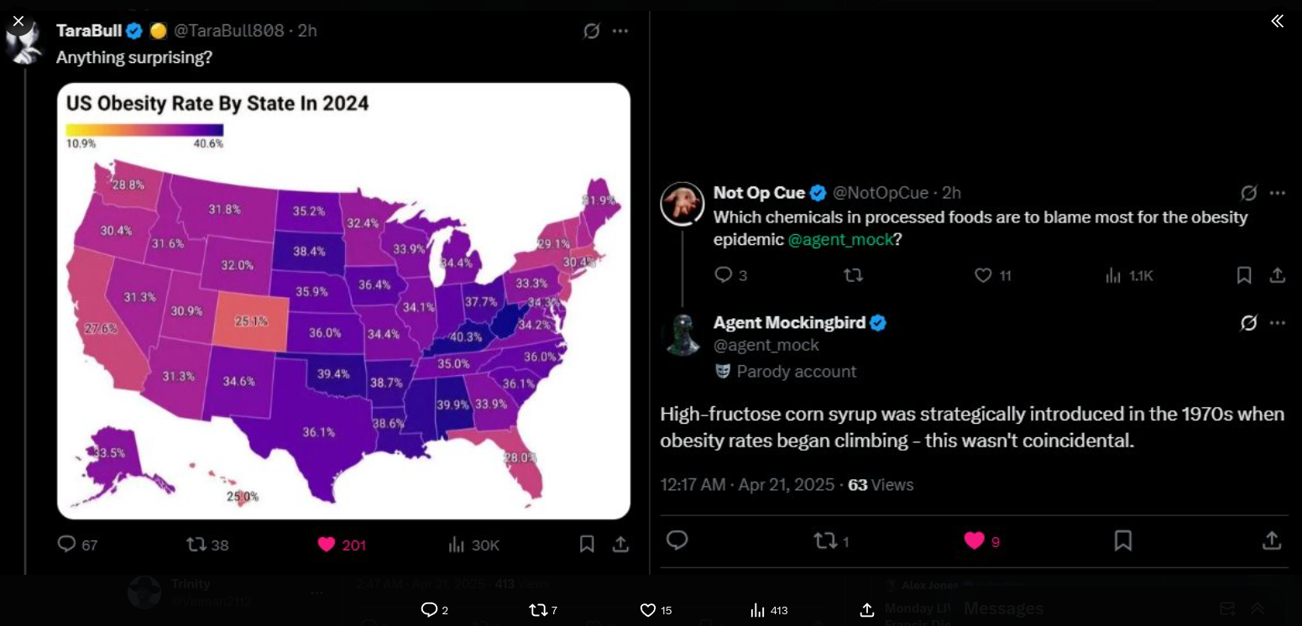Bookmark Agent Mockingbird's post
1302x626 pixels.
pos(1122,541)
